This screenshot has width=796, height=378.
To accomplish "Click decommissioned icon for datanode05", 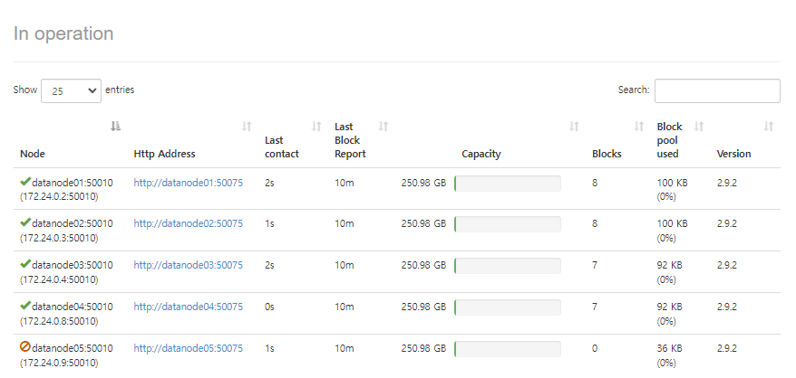I will coord(25,346).
